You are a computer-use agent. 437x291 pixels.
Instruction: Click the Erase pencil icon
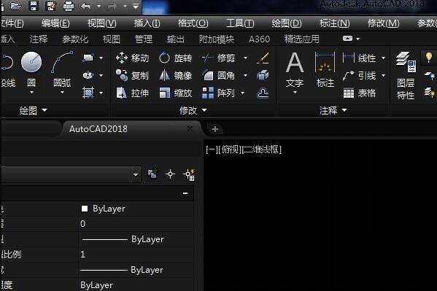pyautogui.click(x=263, y=58)
